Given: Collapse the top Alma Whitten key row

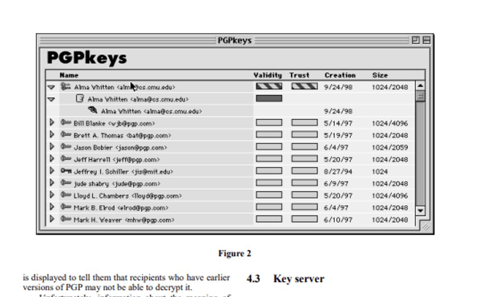Looking at the screenshot, I should [x=51, y=87].
